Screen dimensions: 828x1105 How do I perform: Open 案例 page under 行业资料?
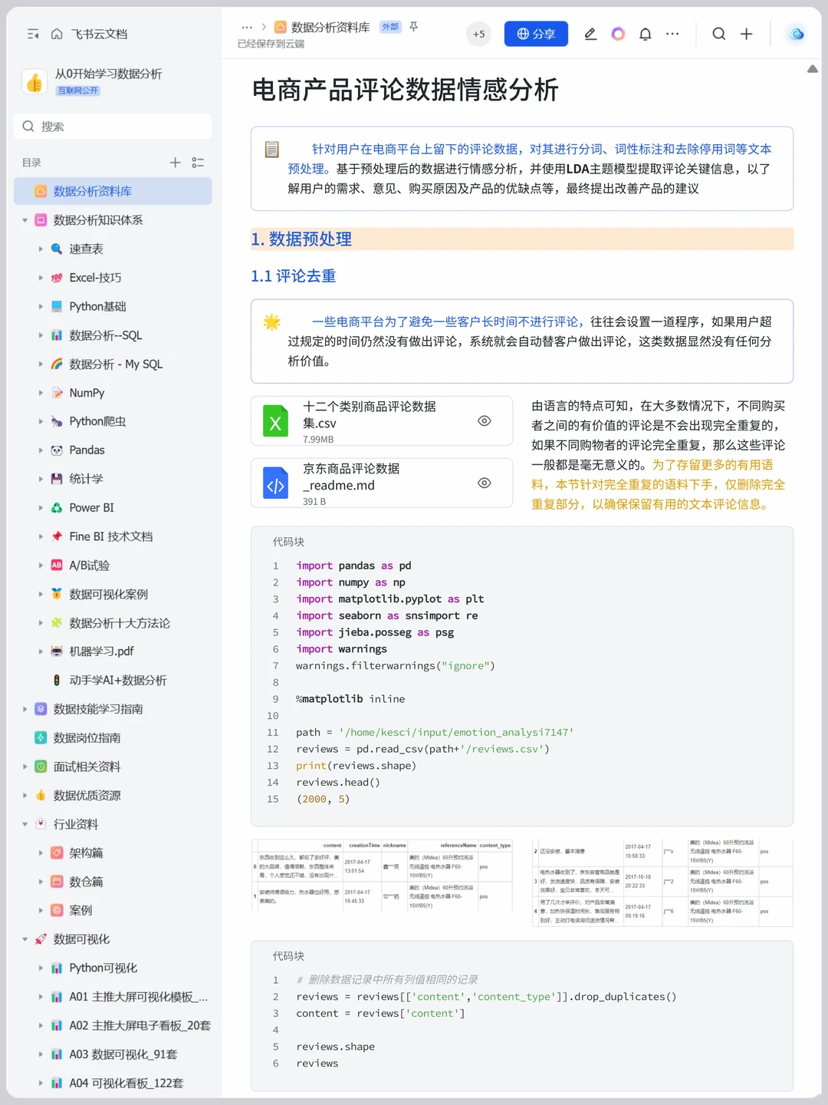[x=80, y=911]
